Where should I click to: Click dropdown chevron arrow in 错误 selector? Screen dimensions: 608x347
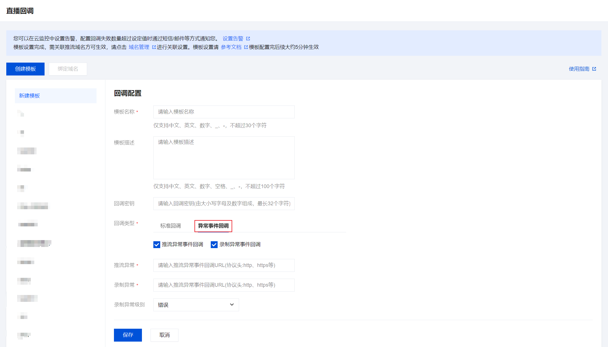[232, 305]
